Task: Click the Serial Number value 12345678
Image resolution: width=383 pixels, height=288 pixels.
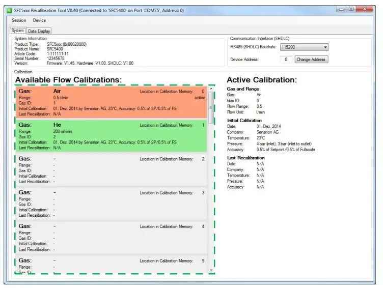Action: click(x=56, y=59)
